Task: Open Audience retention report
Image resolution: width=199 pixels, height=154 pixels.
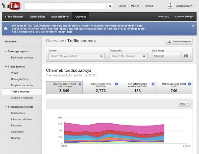Action: coord(22,98)
